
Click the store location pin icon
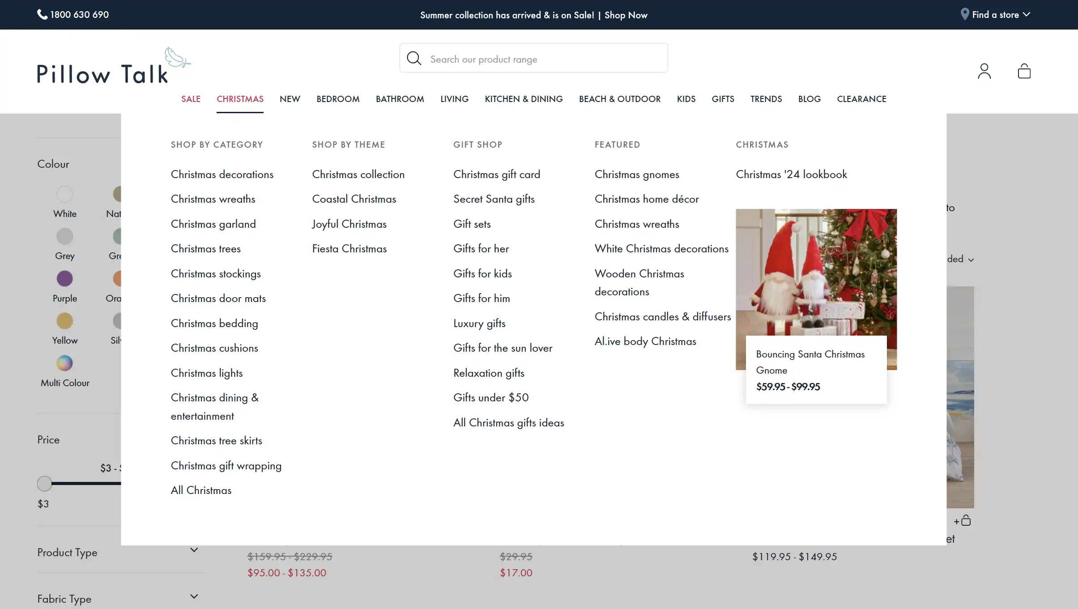click(965, 14)
